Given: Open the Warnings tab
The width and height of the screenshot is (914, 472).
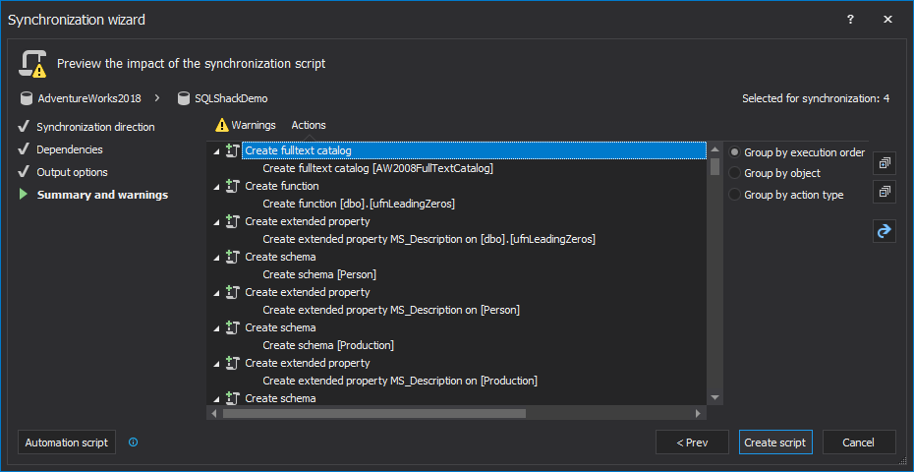Looking at the screenshot, I should [246, 125].
